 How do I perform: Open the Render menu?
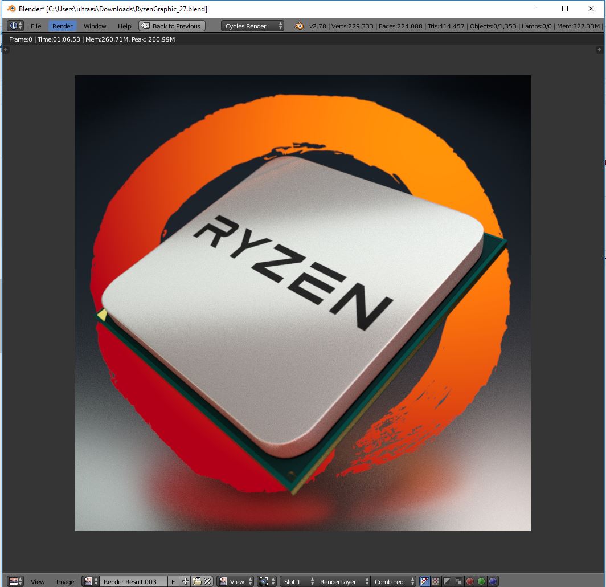click(62, 26)
